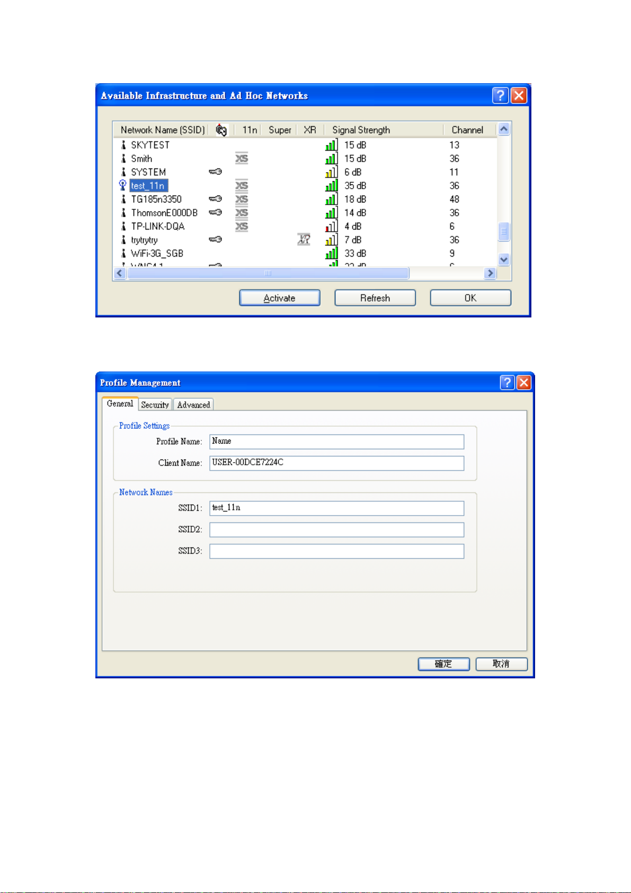Open help in Available Networks title bar
Image resolution: width=631 pixels, height=893 pixels.
500,95
